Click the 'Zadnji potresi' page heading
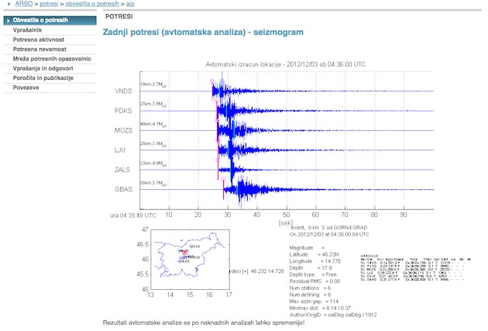Viewport: 488px width, 331px height. (x=203, y=31)
